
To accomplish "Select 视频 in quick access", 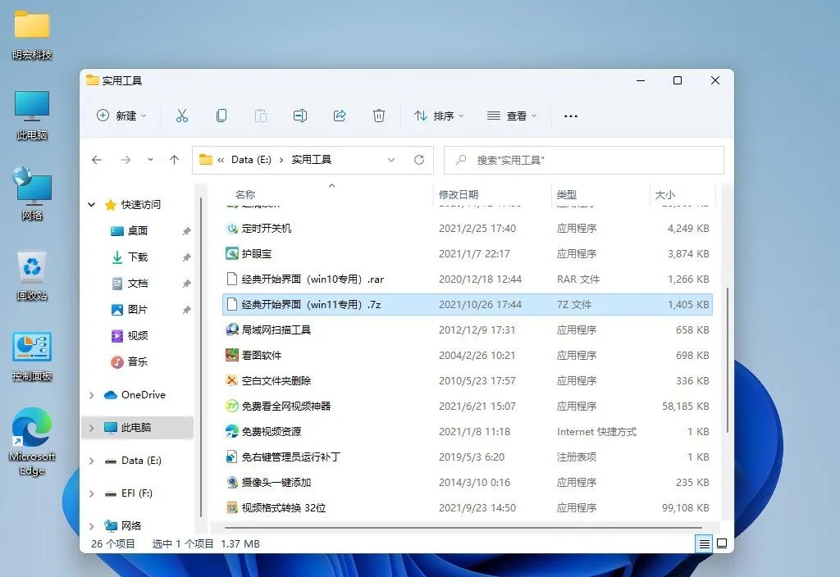I will click(x=138, y=335).
